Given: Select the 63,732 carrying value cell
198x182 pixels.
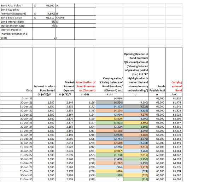Looking at the screenshot, I should click(x=174, y=147).
